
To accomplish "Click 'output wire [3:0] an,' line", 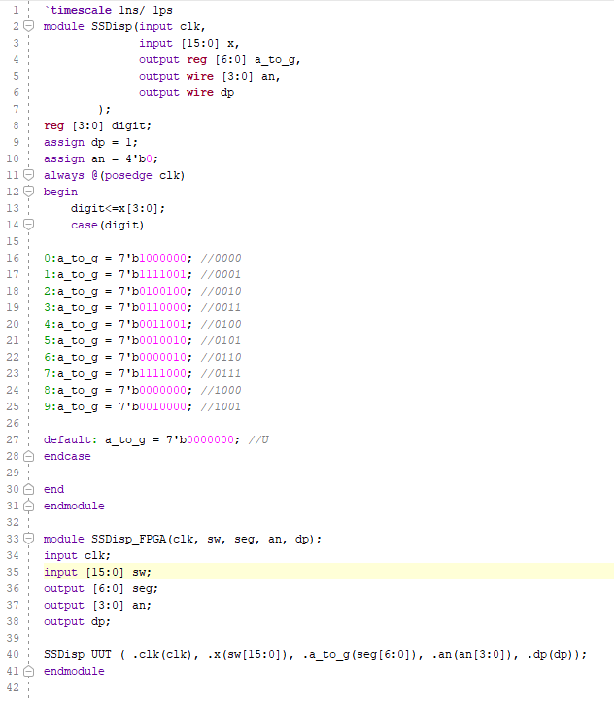I will point(209,76).
